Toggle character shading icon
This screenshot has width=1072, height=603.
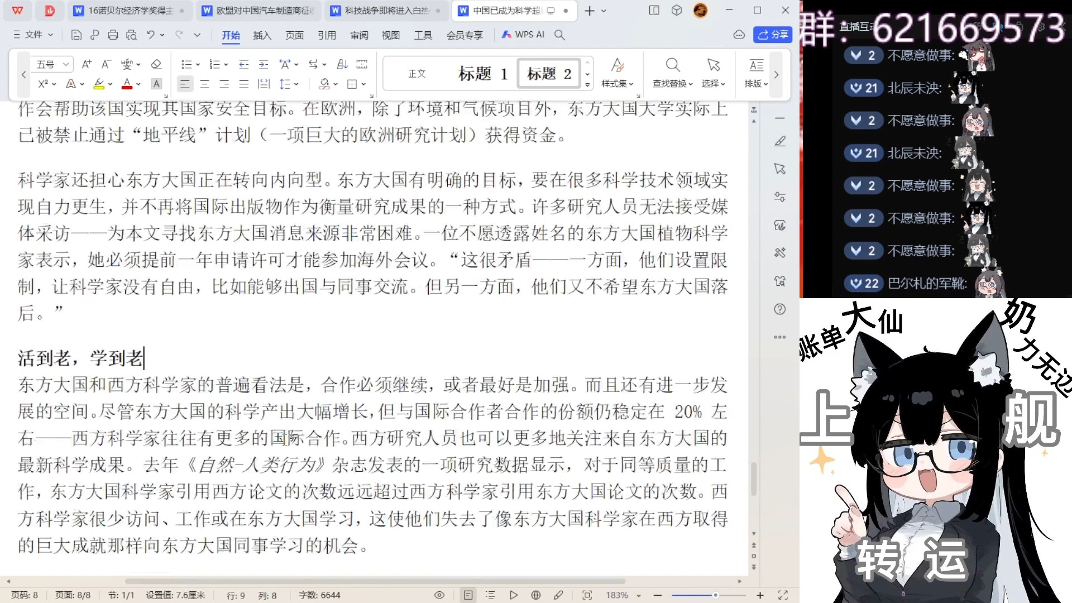(157, 84)
